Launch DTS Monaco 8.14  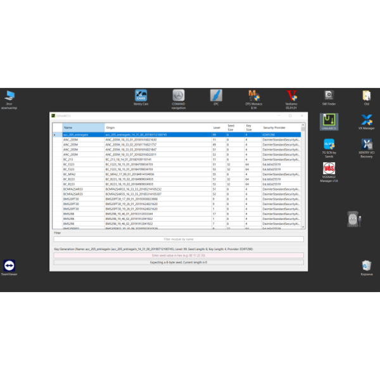pyautogui.click(x=253, y=96)
